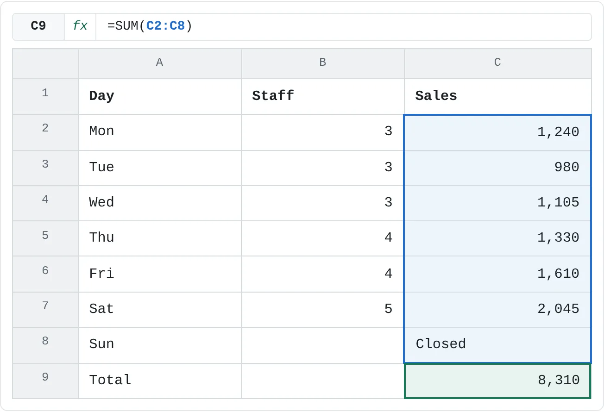Select column B by its header
The height and width of the screenshot is (412, 604).
point(323,63)
